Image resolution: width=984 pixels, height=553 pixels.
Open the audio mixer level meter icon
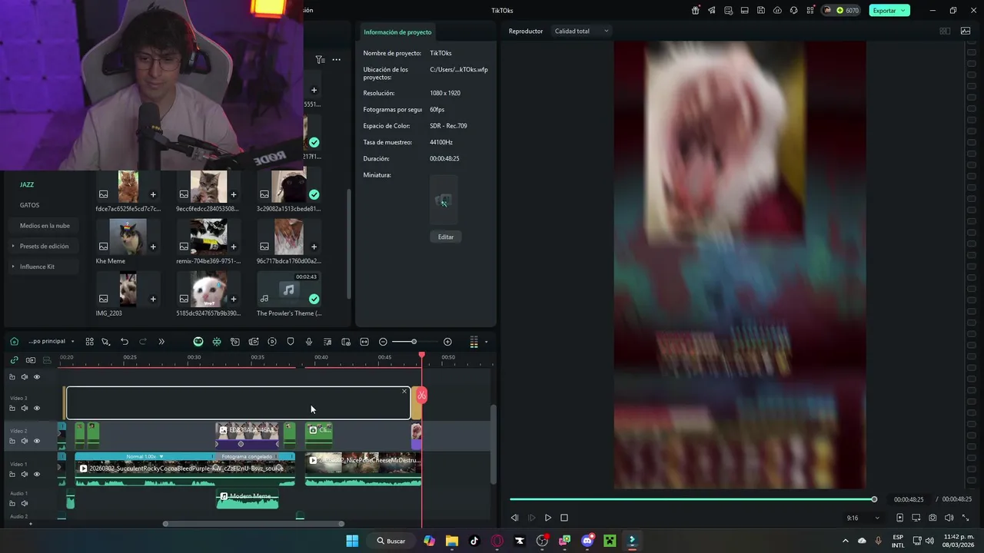474,342
